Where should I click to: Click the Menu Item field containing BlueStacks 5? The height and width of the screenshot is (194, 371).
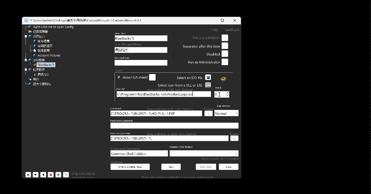[x=141, y=38]
